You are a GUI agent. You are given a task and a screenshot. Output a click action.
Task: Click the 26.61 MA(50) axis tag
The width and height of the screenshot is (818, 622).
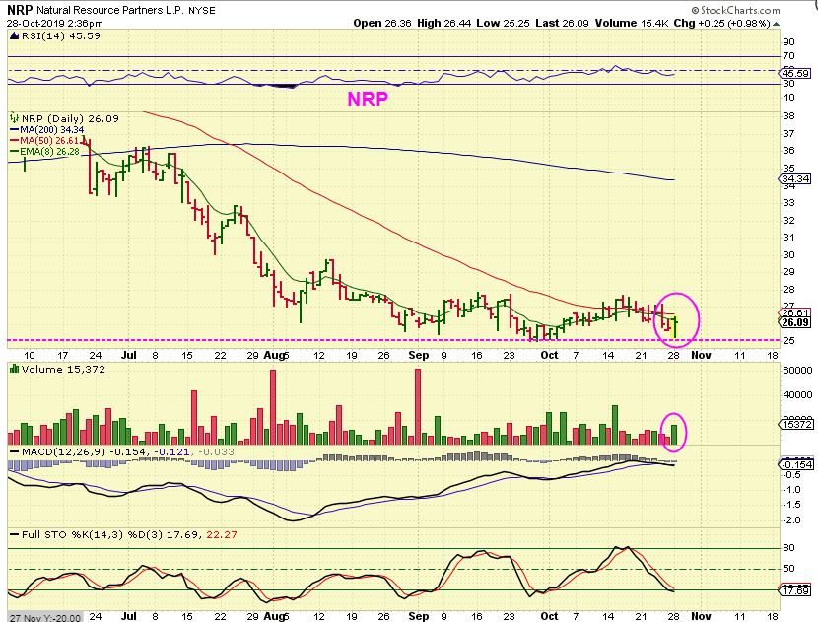pyautogui.click(x=795, y=313)
